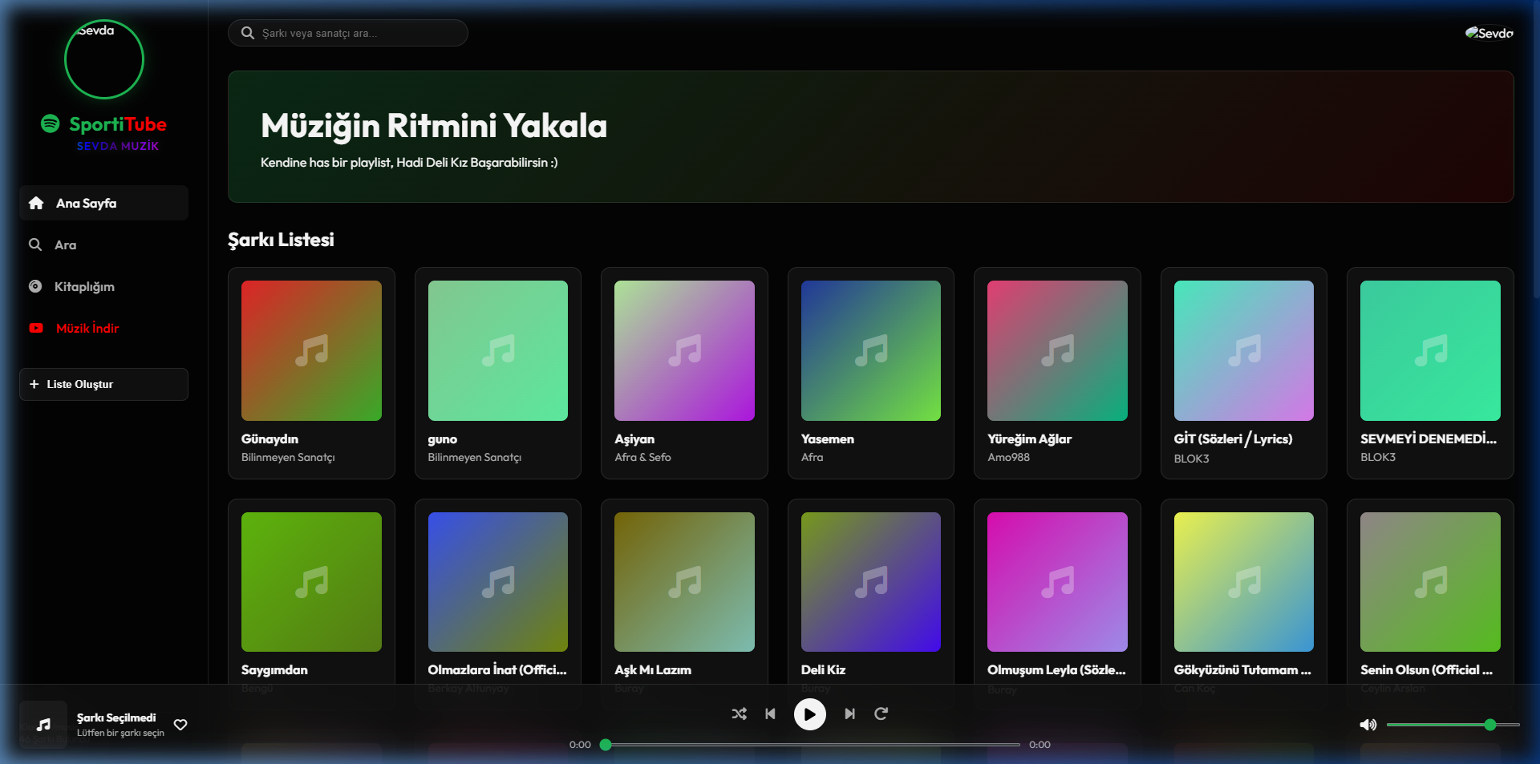Screen dimensions: 1540x764
Task: Click the shuffle icon in player
Action: tap(739, 713)
